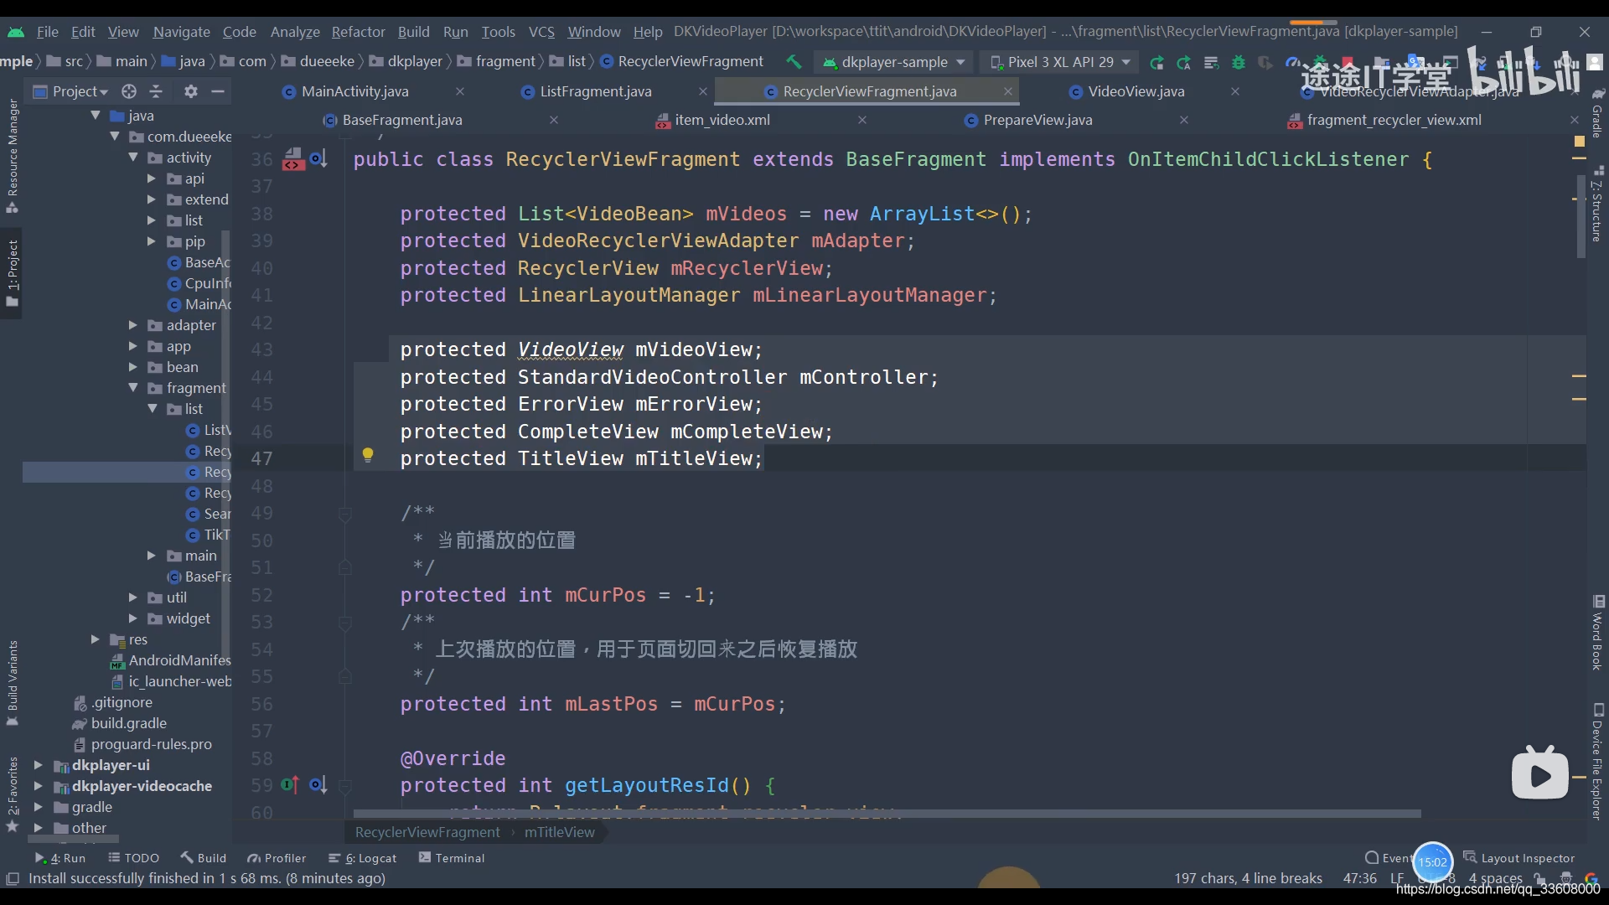
Task: Expand the res folder node
Action: tap(96, 639)
